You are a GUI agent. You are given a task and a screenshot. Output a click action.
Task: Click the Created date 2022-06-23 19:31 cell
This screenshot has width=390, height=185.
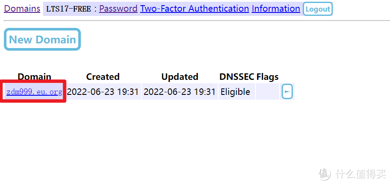103,91
